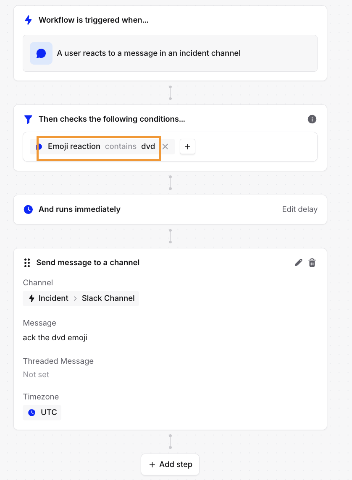Click the clock icon beside runs immediately
The height and width of the screenshot is (480, 352).
[x=28, y=209]
